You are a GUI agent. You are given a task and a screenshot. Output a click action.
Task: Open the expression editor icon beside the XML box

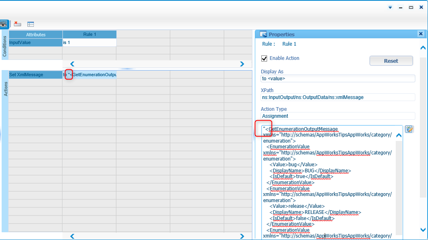coord(409,129)
